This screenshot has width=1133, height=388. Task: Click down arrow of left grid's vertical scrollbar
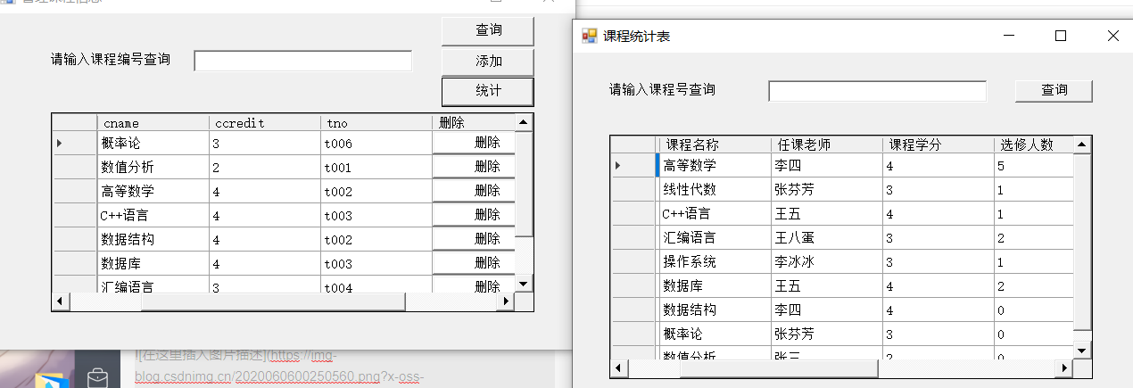click(524, 284)
